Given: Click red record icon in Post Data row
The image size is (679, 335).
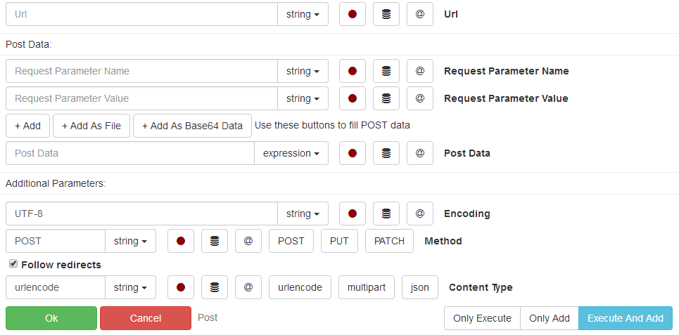Looking at the screenshot, I should click(353, 153).
